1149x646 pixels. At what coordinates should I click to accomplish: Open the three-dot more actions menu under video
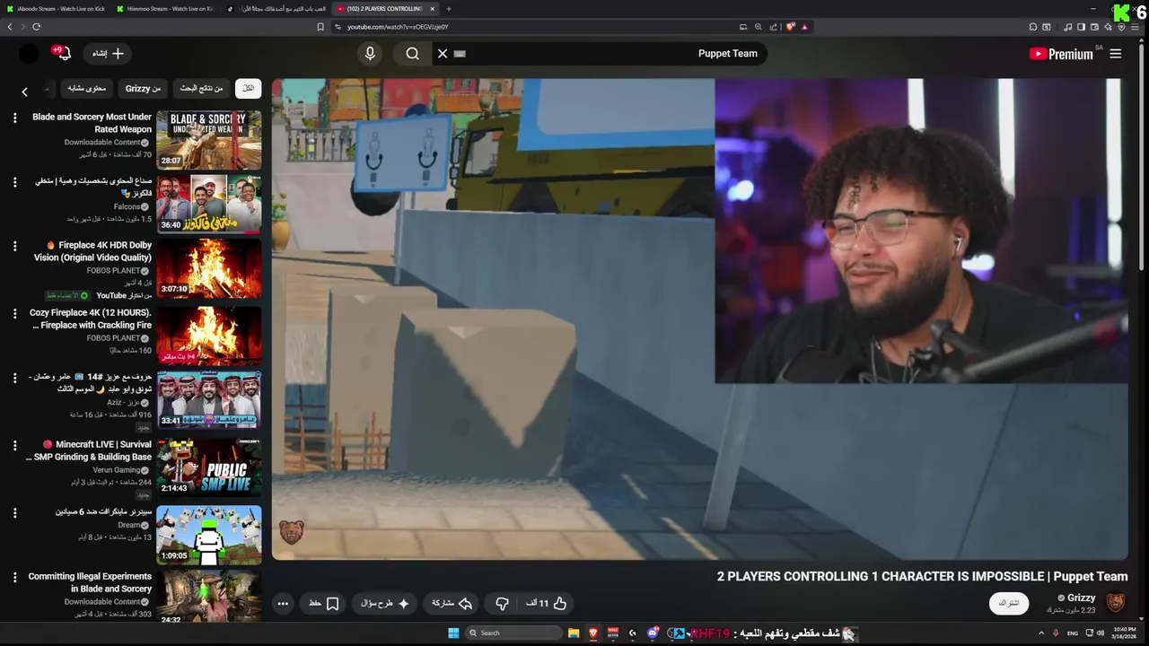coord(283,604)
